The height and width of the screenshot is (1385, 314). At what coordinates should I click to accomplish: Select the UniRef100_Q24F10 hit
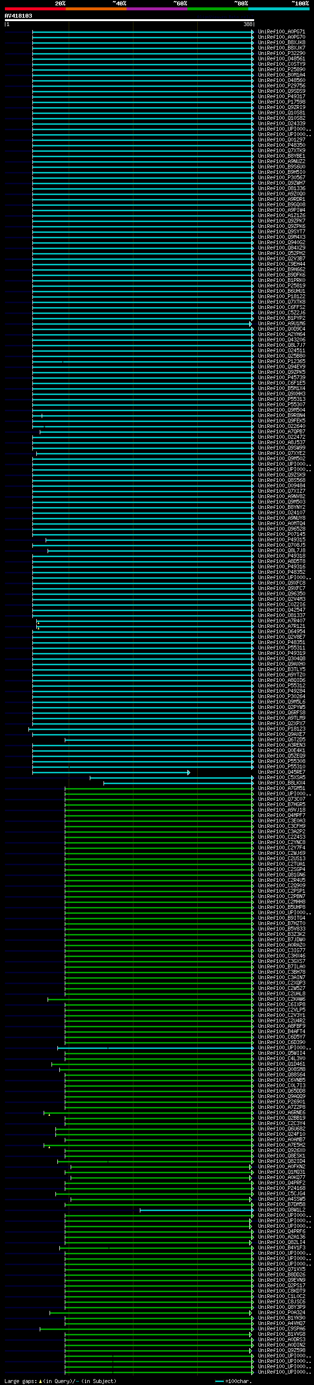coord(281,1134)
